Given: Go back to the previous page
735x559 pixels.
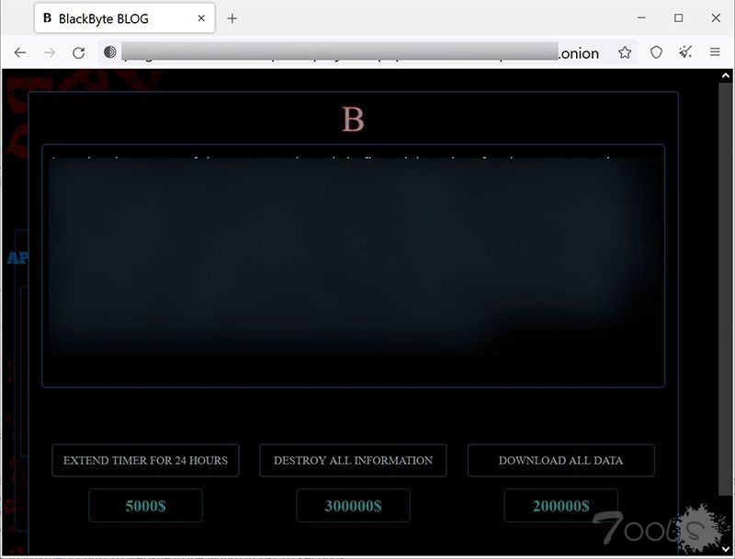Looking at the screenshot, I should [x=20, y=53].
